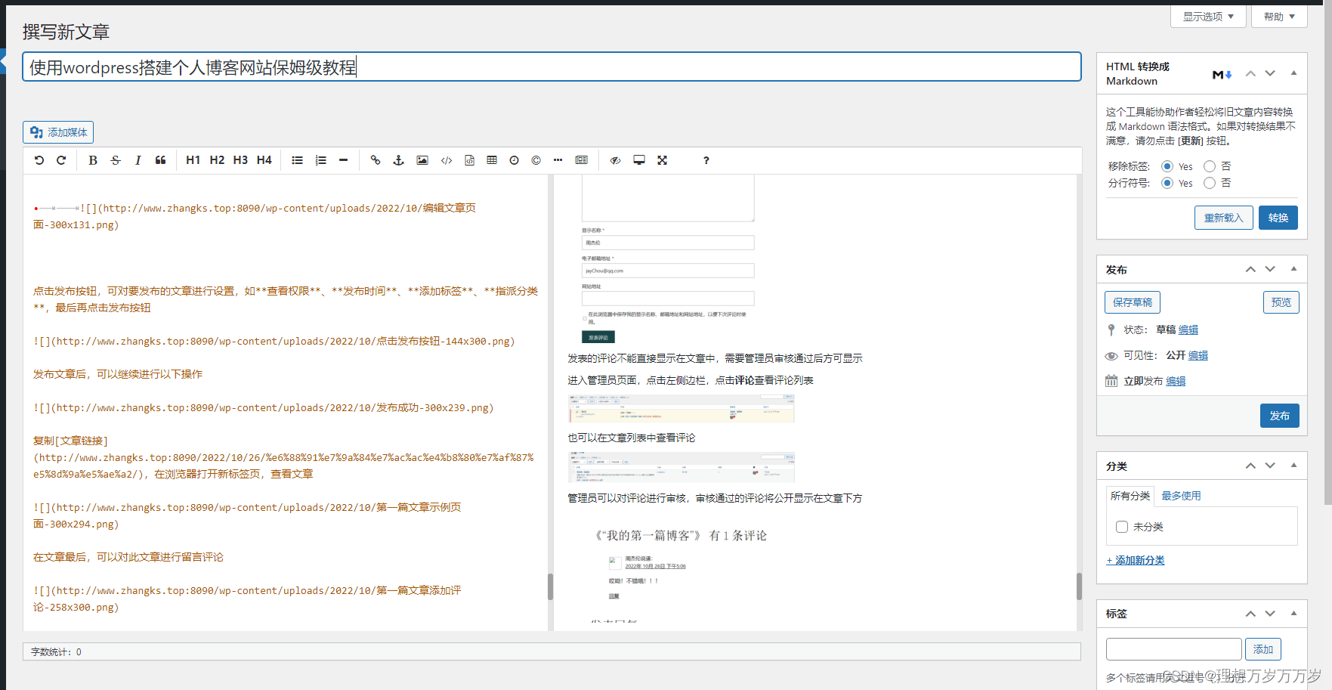
Task: Click the 重新載入 button
Action: [x=1223, y=218]
